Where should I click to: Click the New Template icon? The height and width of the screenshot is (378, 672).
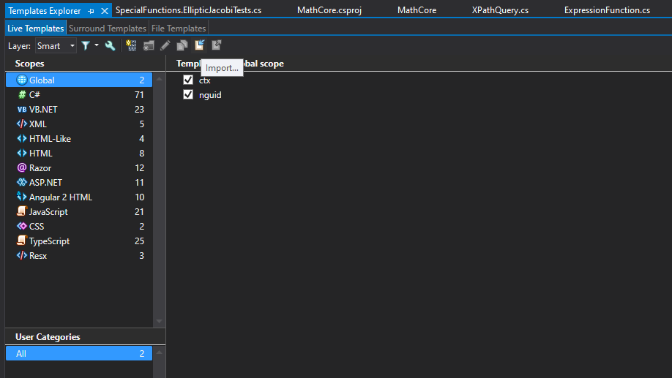[x=131, y=45]
